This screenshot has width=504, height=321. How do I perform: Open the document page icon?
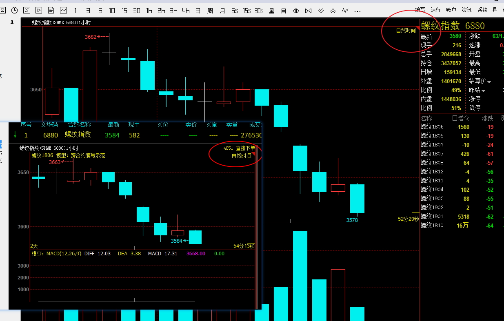point(51,10)
